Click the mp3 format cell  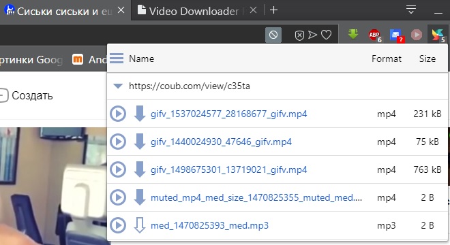coord(387,225)
